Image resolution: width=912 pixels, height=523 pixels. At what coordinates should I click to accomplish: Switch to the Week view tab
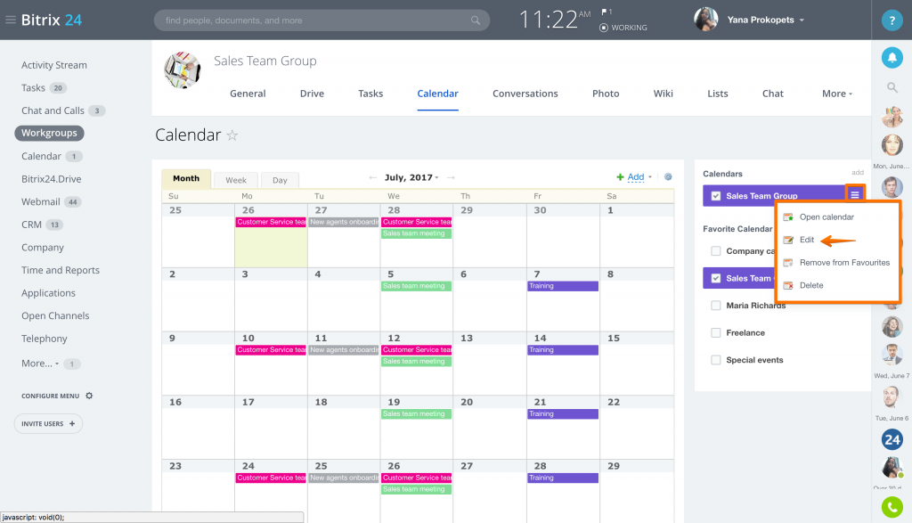(x=235, y=180)
